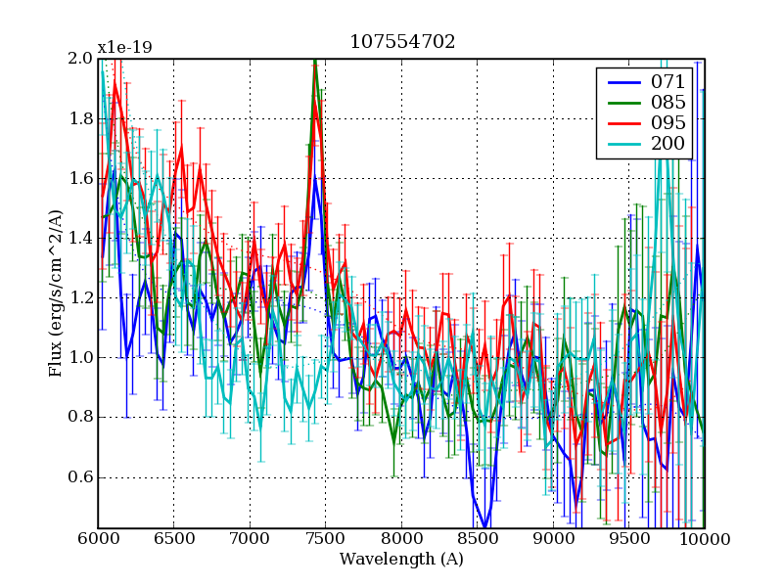Click the 0.6 y-axis tick label
This screenshot has width=783, height=587.
(x=78, y=477)
